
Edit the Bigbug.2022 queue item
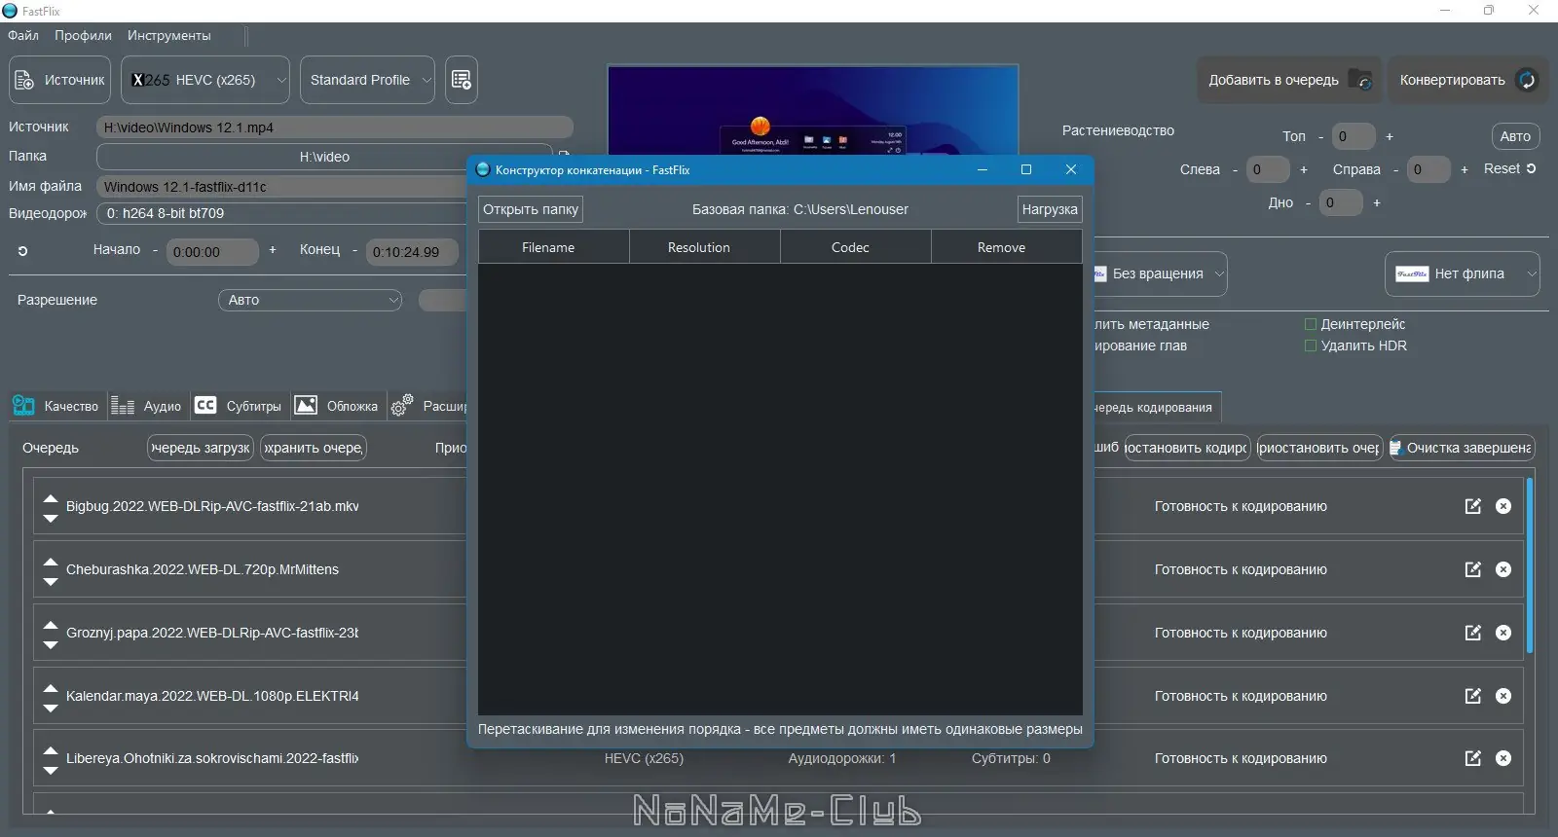(x=1473, y=506)
